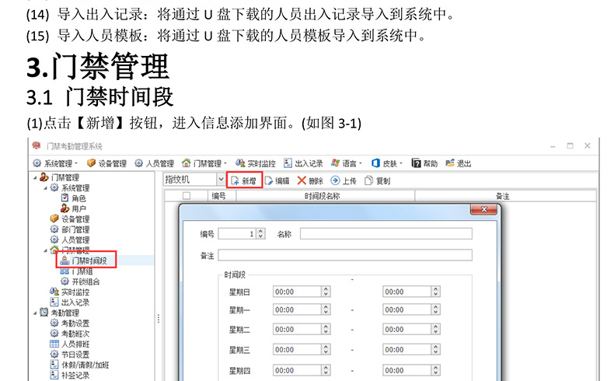The image size is (614, 381).
Task: Open the 系统管理 menu
Action: [x=54, y=163]
